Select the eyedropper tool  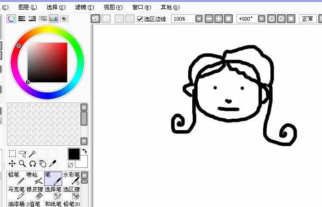52,164
